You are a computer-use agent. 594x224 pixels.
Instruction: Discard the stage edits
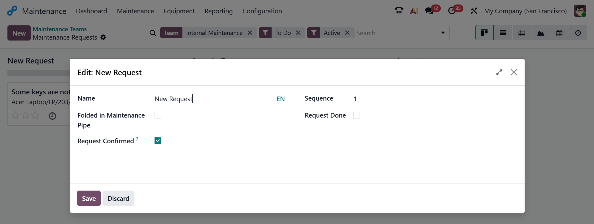[118, 198]
